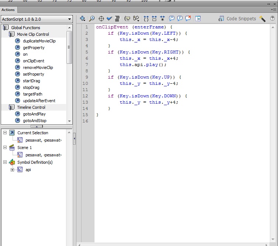278x246 pixels.
Task: Click the Expand all icon
Action: coord(162,18)
